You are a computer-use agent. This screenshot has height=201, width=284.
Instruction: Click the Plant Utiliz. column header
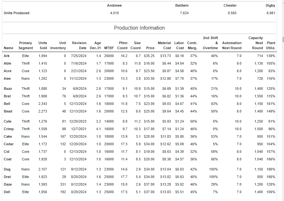271,45
